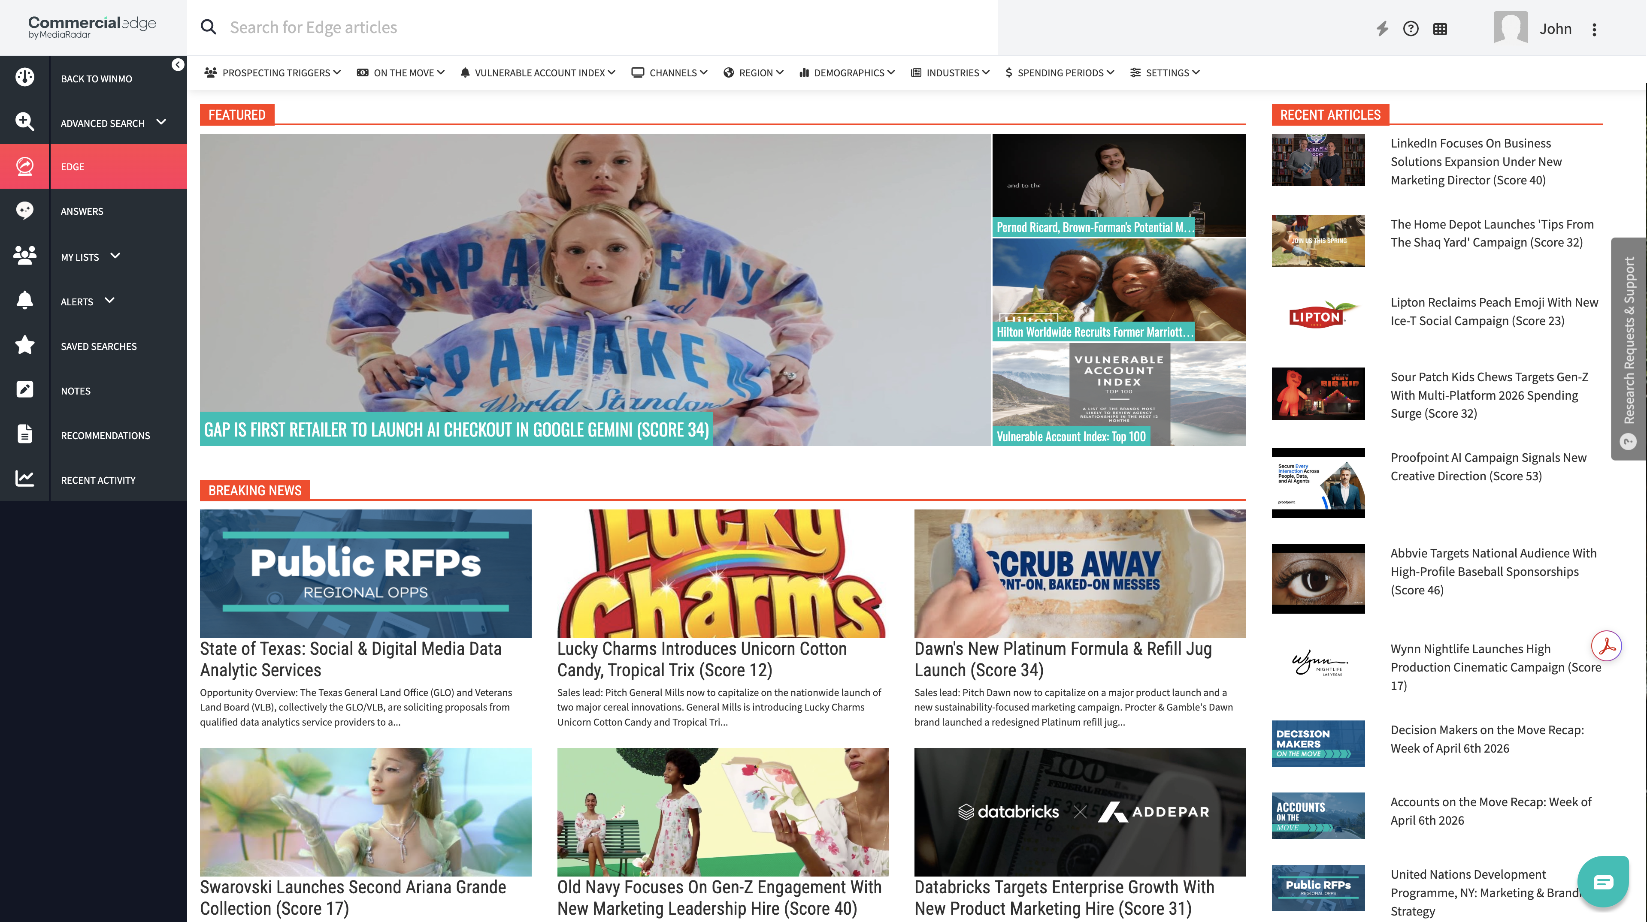Screen dimensions: 1647x922
Task: Open the apps grid icon
Action: 1440,29
